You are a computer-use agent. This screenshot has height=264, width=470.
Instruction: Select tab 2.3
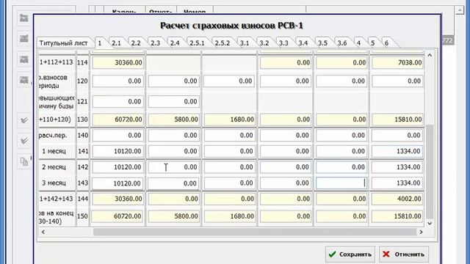(155, 43)
